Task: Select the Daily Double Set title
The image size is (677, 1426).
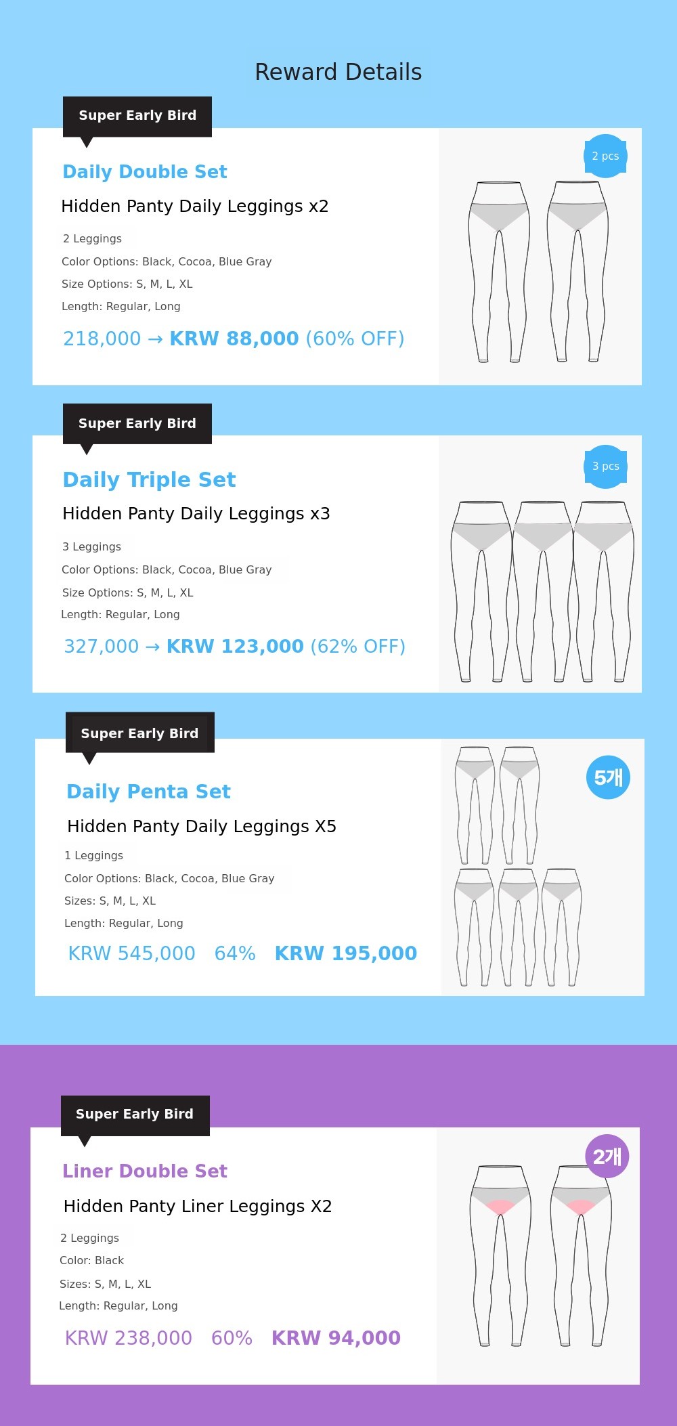Action: [145, 172]
